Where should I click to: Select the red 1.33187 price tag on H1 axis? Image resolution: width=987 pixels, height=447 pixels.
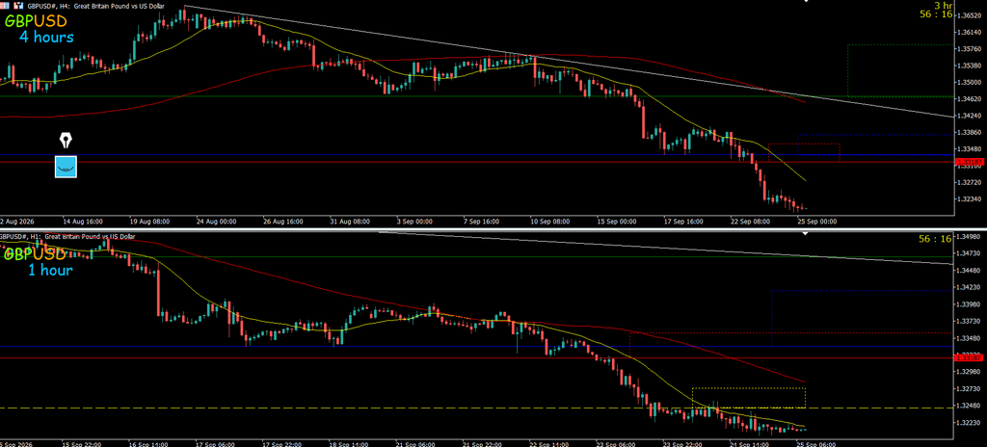966,357
